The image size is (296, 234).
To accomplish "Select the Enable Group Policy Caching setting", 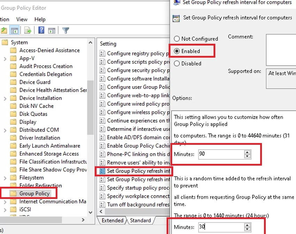I will 136,146.
